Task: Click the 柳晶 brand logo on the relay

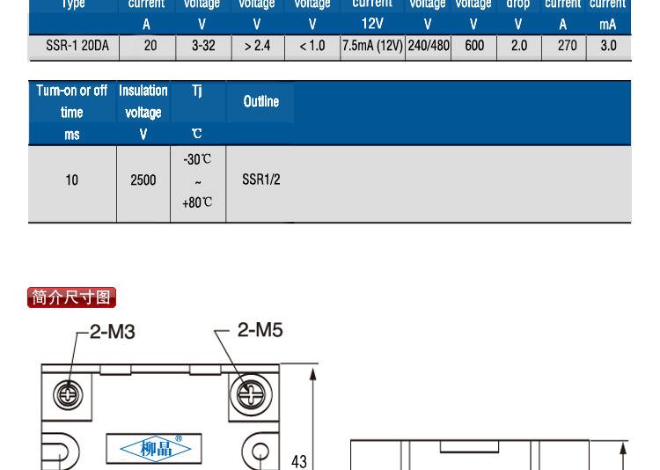Action: point(154,449)
